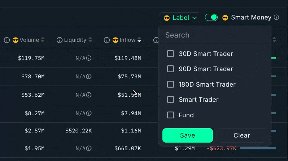Image resolution: width=288 pixels, height=161 pixels.
Task: Click the info icon next to Smart Money
Action: 276,17
